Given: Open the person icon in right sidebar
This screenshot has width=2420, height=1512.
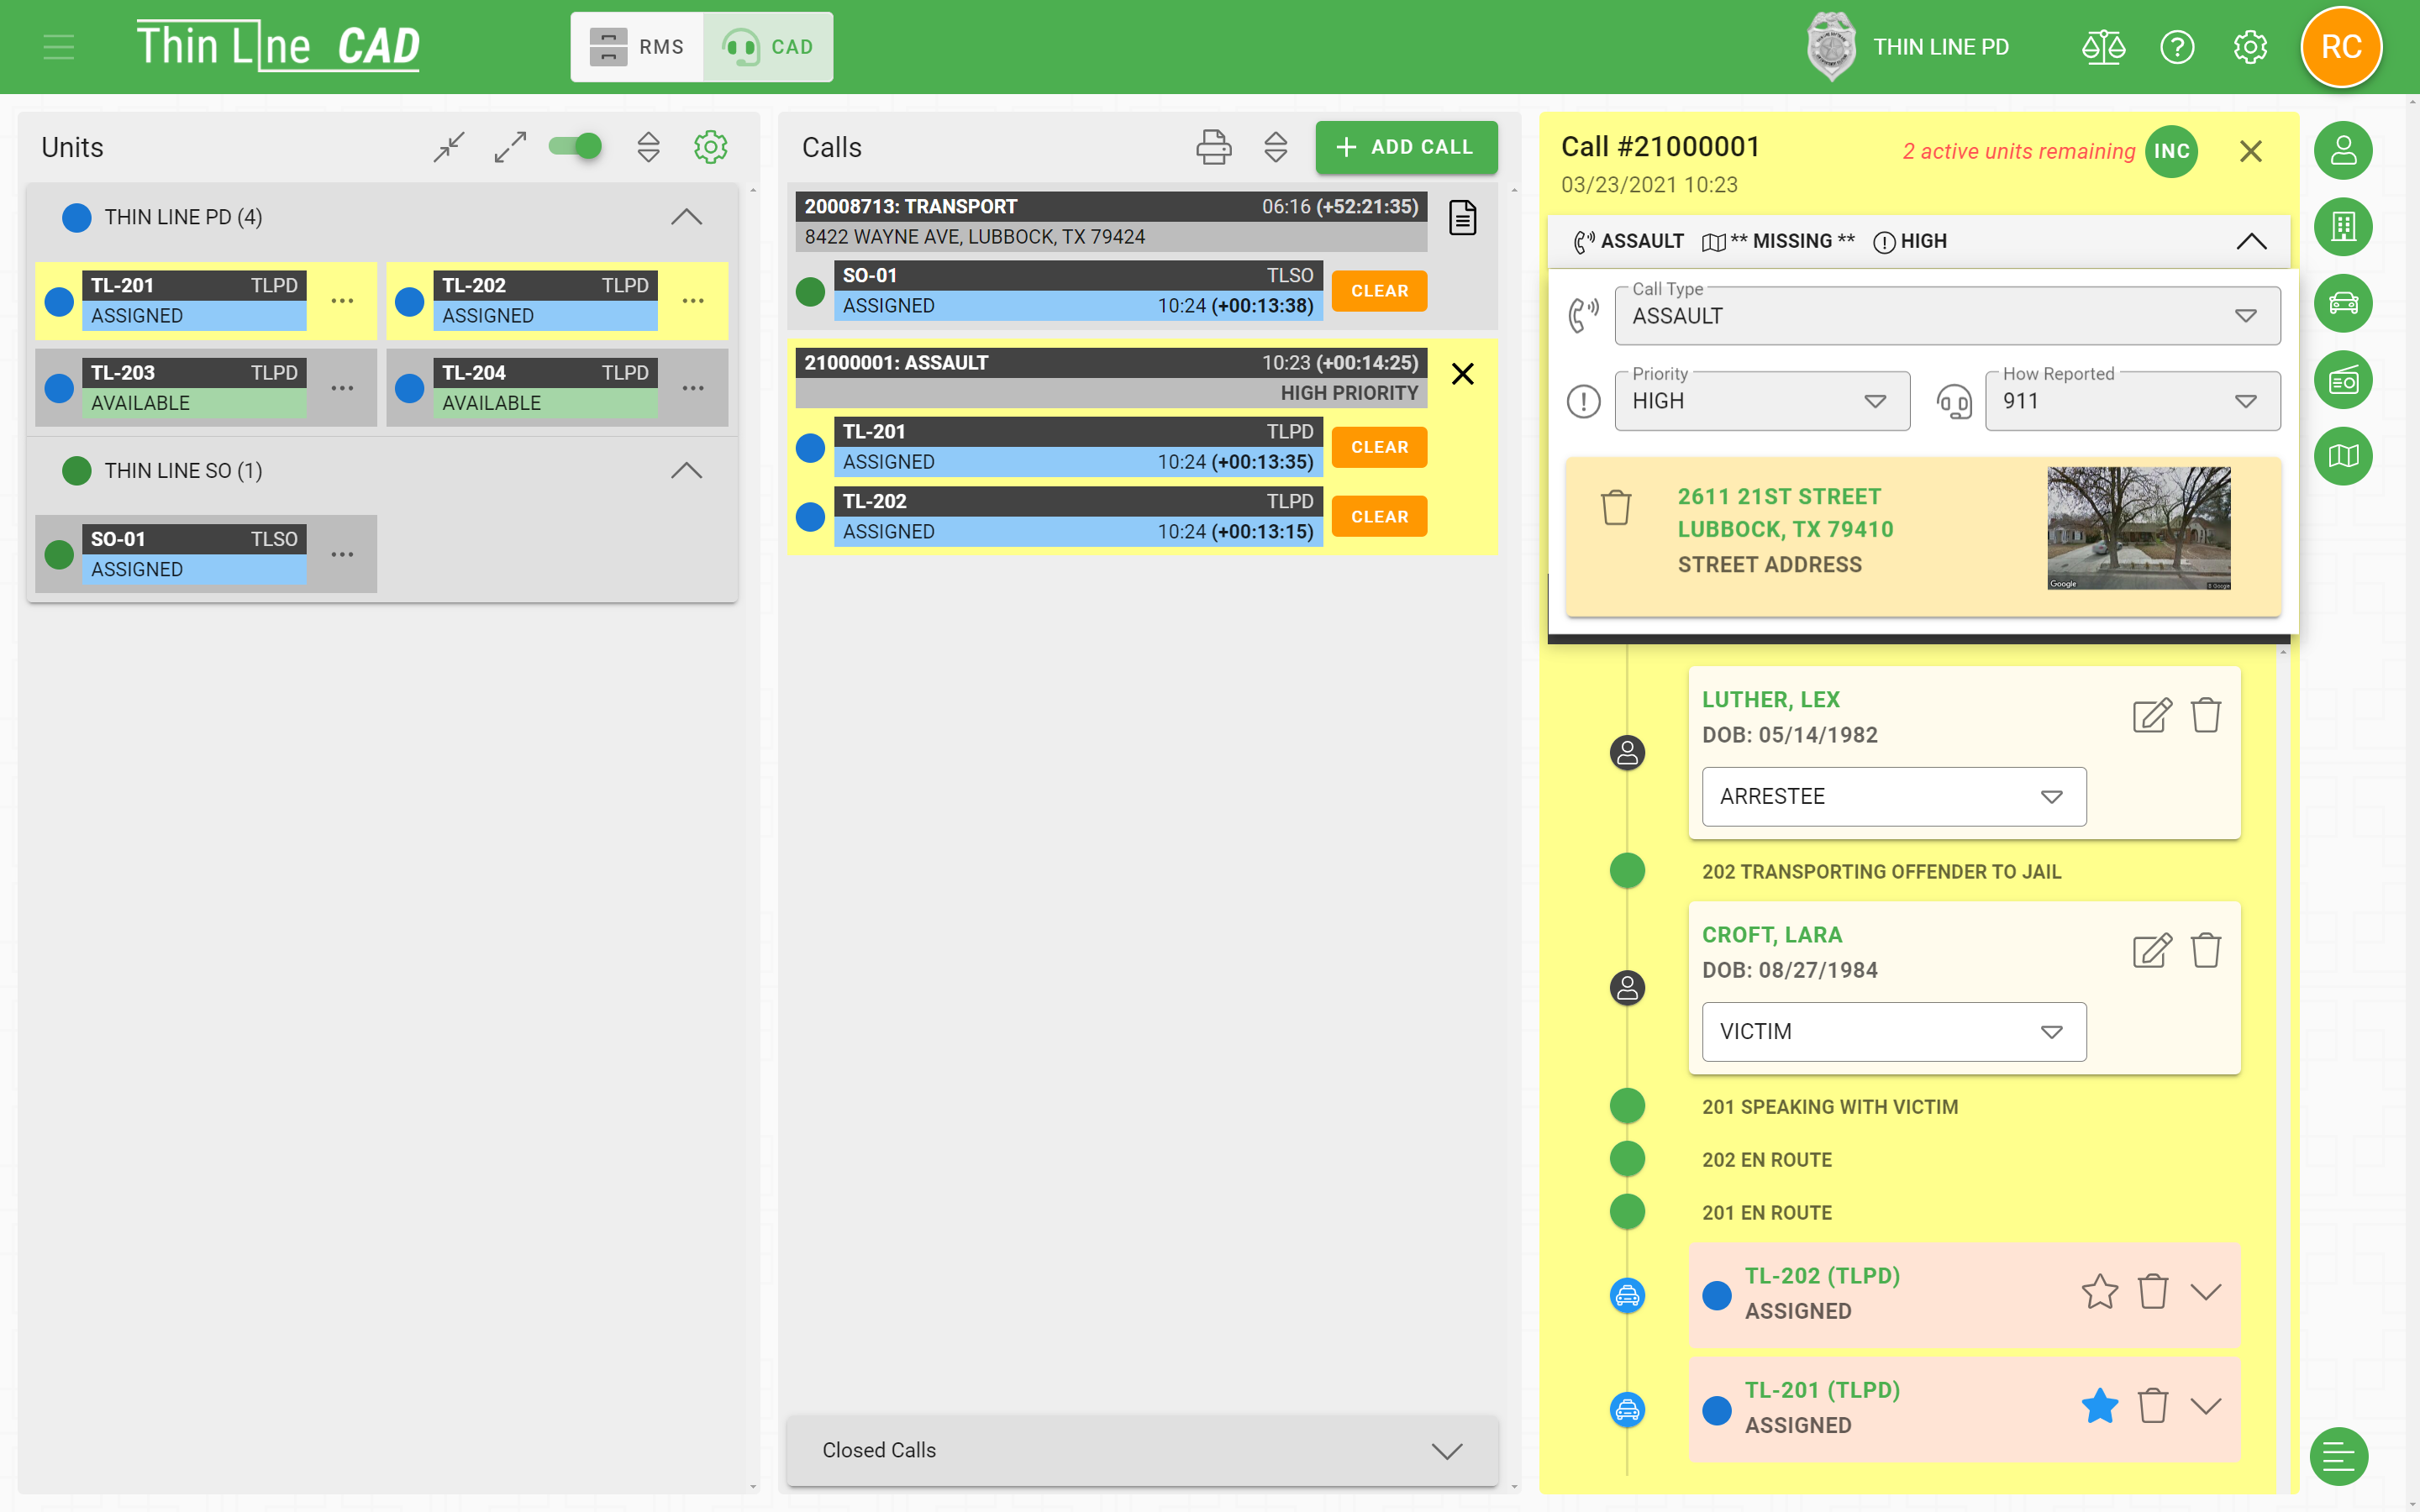Looking at the screenshot, I should [2342, 150].
